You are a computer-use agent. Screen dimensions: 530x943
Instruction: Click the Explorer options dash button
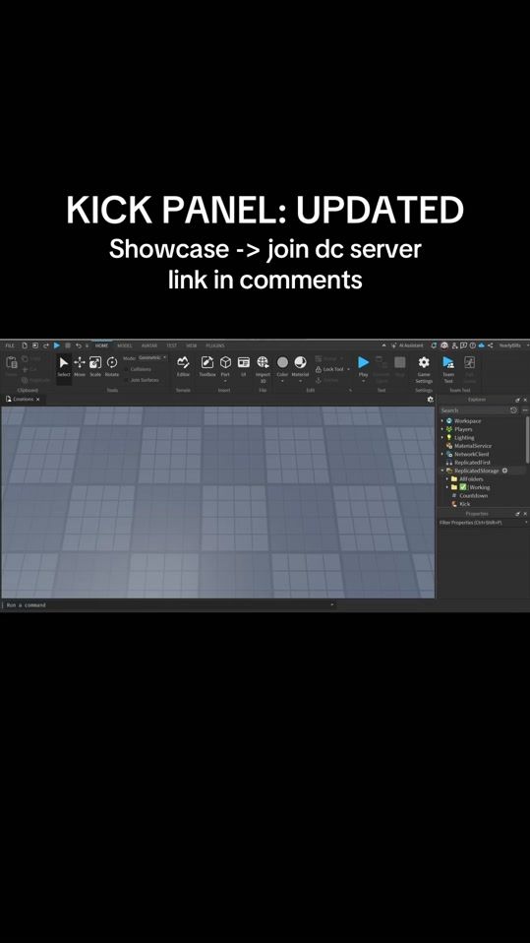[525, 410]
